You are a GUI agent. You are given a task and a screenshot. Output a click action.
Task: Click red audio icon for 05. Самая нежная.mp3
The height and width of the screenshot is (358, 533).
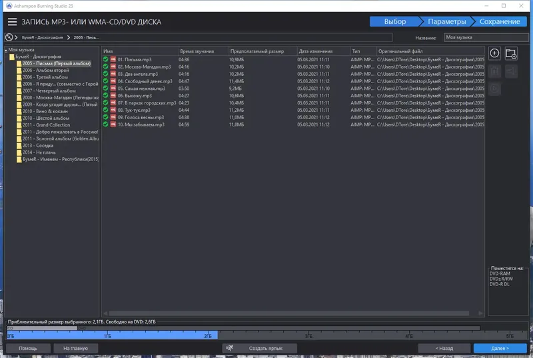tap(113, 89)
